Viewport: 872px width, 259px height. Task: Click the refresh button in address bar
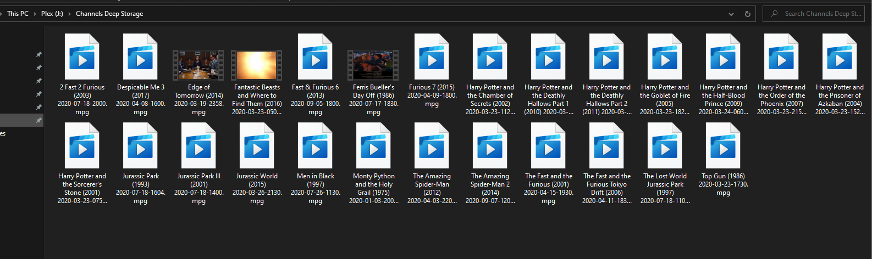[x=747, y=14]
